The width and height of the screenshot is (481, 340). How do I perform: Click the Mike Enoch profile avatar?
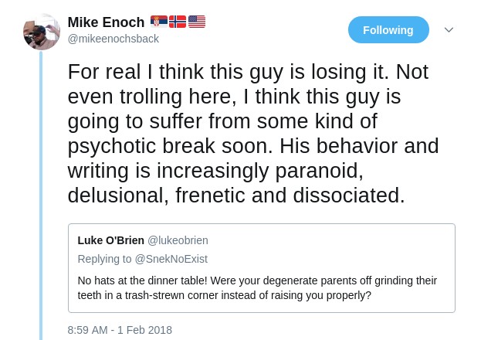42,32
